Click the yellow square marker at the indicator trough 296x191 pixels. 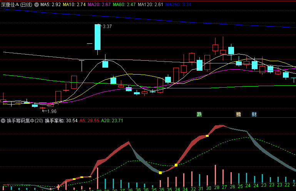(160, 173)
